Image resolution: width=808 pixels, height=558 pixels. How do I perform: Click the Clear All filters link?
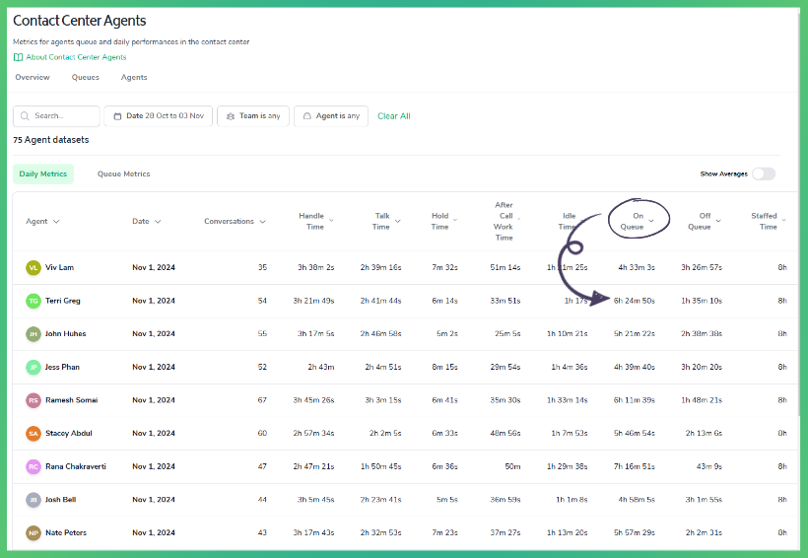(394, 116)
